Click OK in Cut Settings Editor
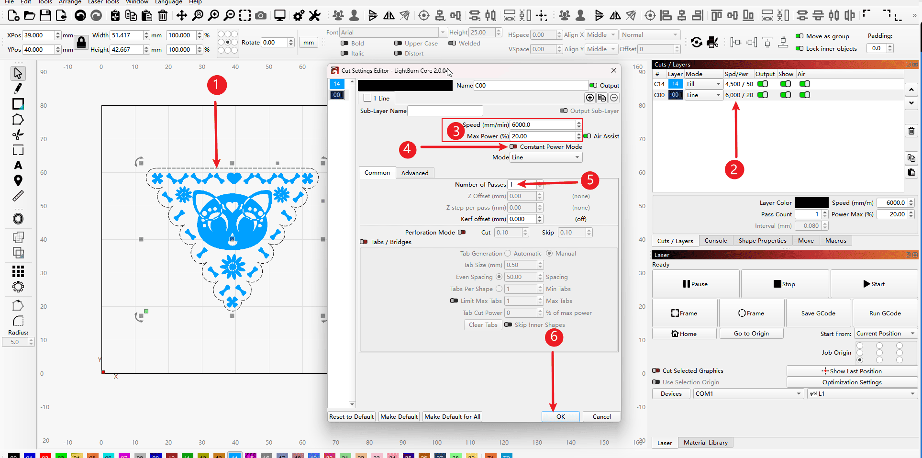The width and height of the screenshot is (922, 458). (560, 417)
